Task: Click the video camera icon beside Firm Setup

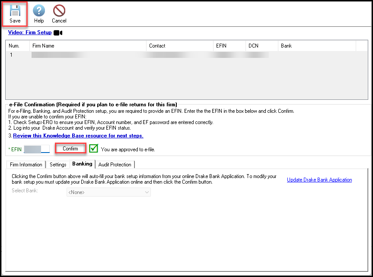Action: (x=58, y=33)
